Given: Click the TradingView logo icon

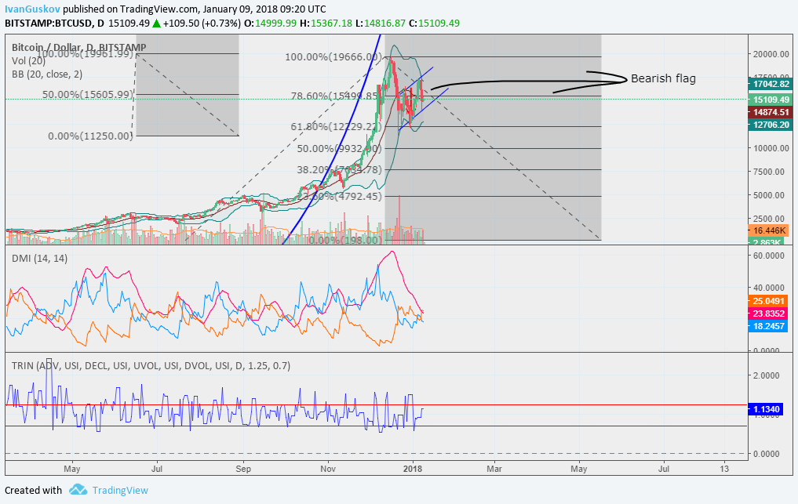Looking at the screenshot, I should [78, 490].
